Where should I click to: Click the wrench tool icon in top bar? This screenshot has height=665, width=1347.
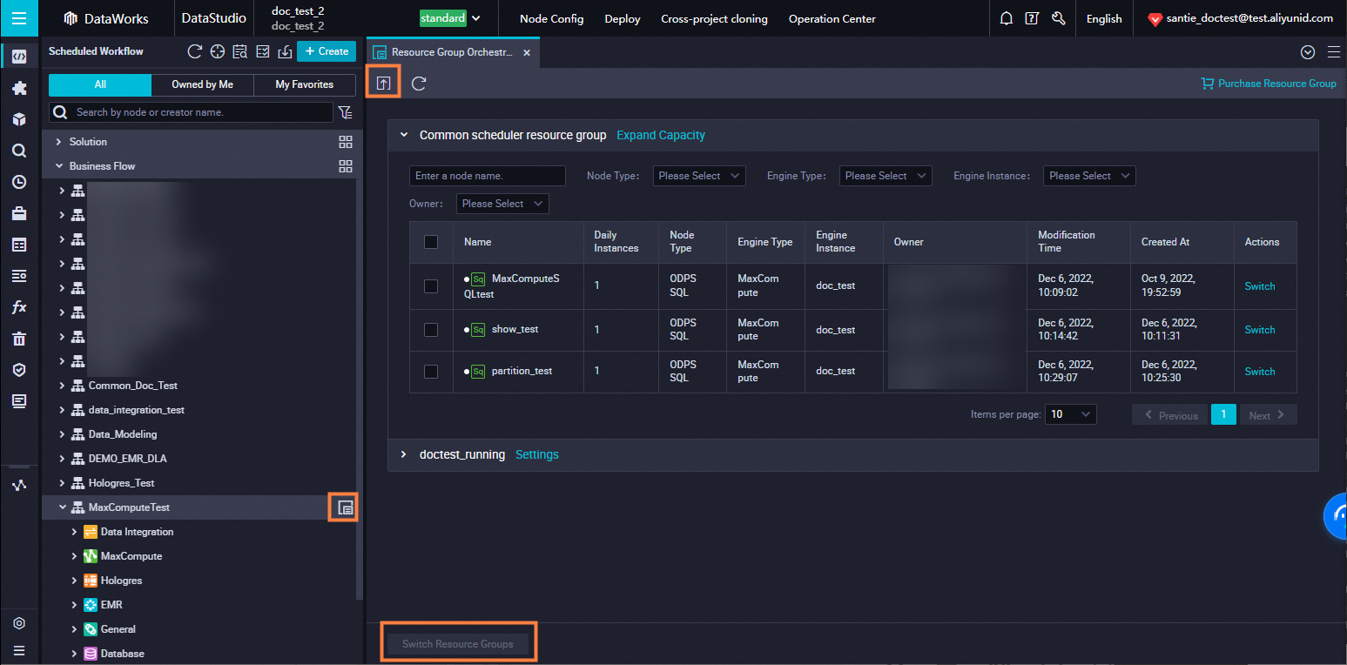click(x=1059, y=18)
